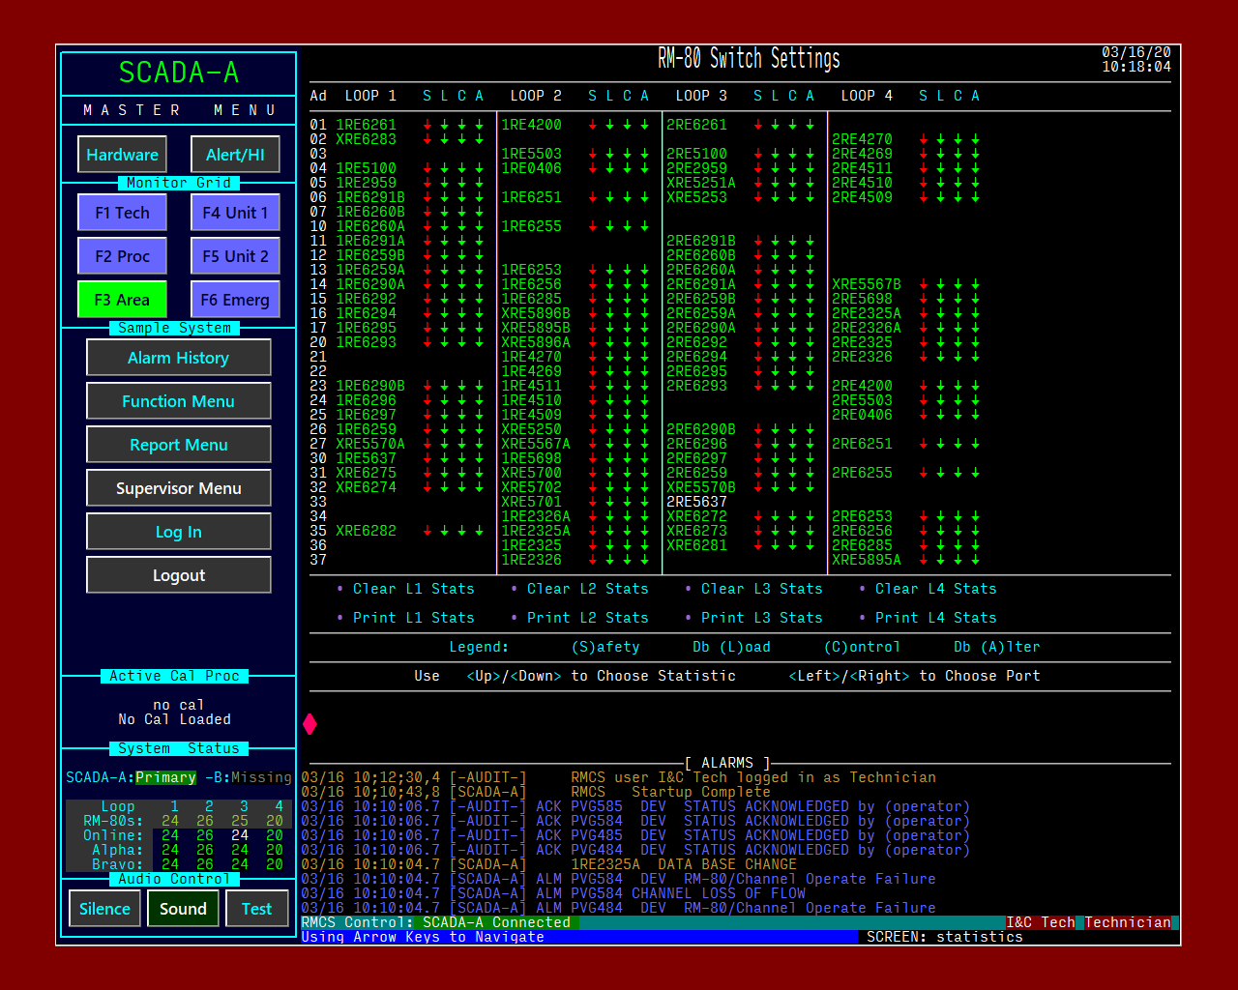Image resolution: width=1238 pixels, height=990 pixels.
Task: Select Loop 2 entry 1RE4200
Action: [531, 125]
